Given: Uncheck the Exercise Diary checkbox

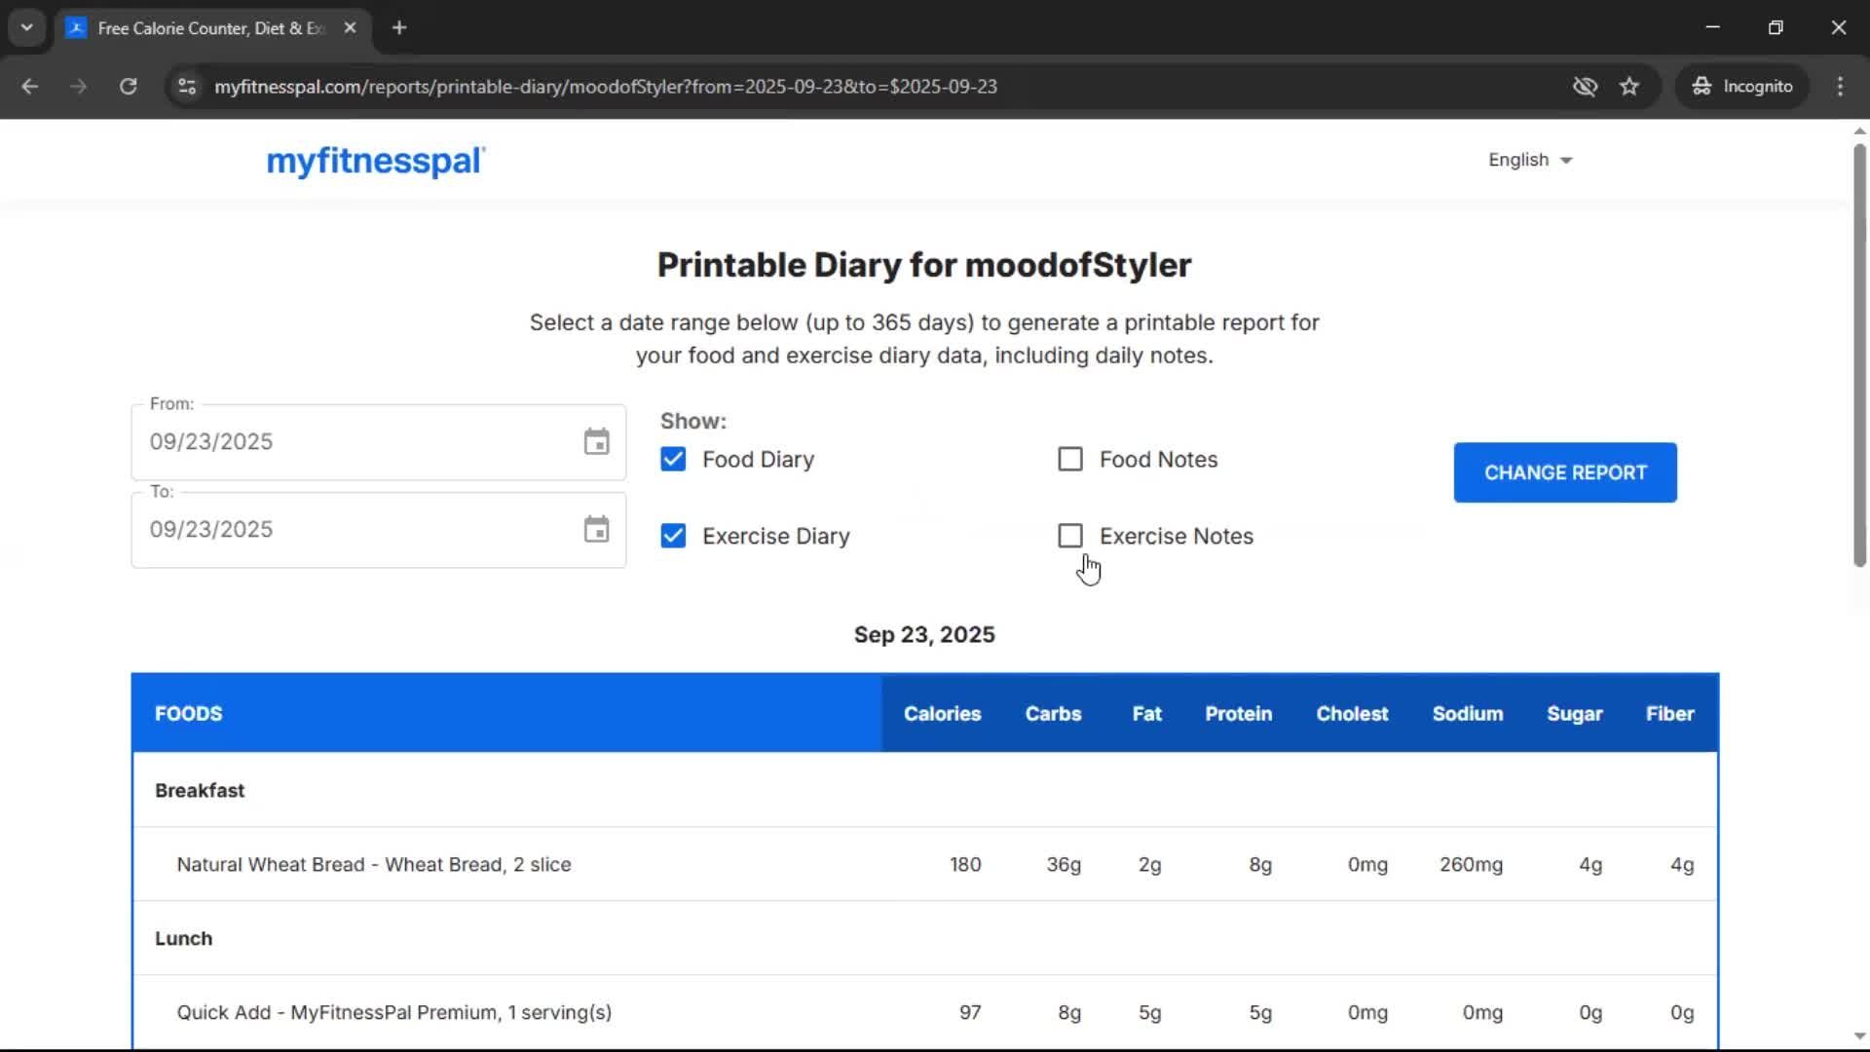Looking at the screenshot, I should tap(673, 536).
